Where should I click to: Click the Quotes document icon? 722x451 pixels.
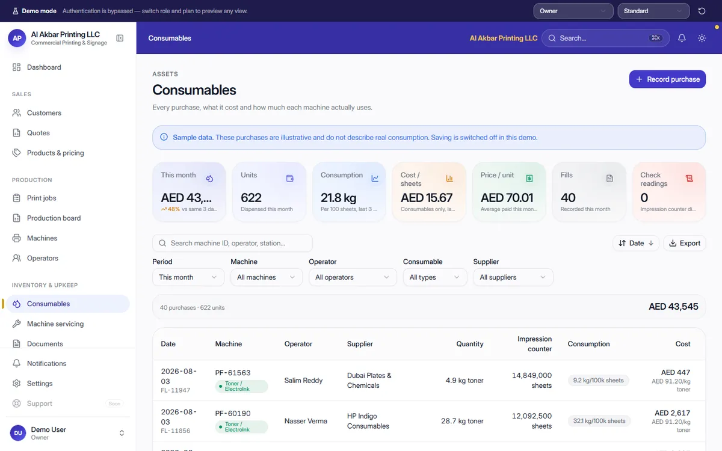[17, 133]
